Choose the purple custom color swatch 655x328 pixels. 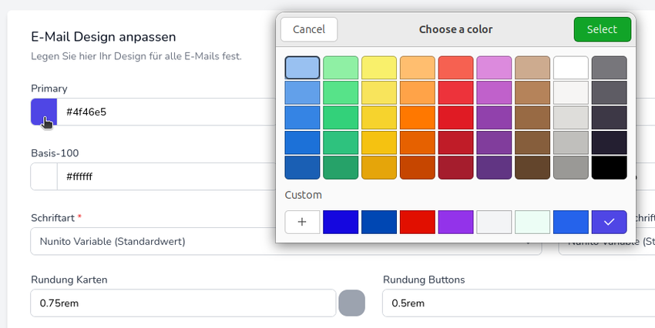click(455, 222)
